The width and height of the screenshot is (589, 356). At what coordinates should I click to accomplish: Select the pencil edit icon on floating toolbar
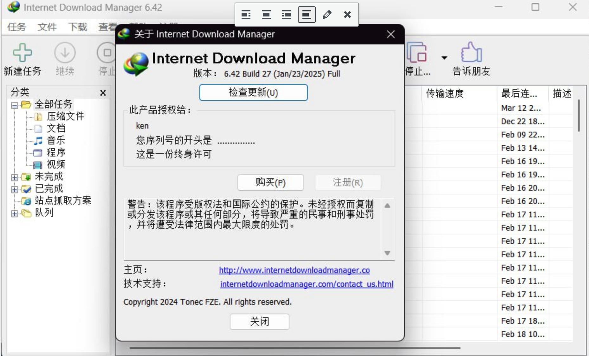coord(327,14)
